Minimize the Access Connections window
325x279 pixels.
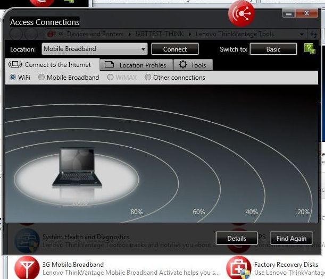coord(289,14)
